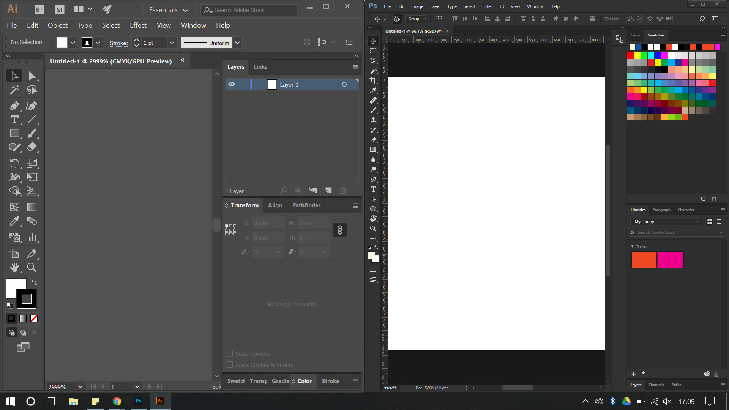Open the fill color dropdown in control bar

73,43
